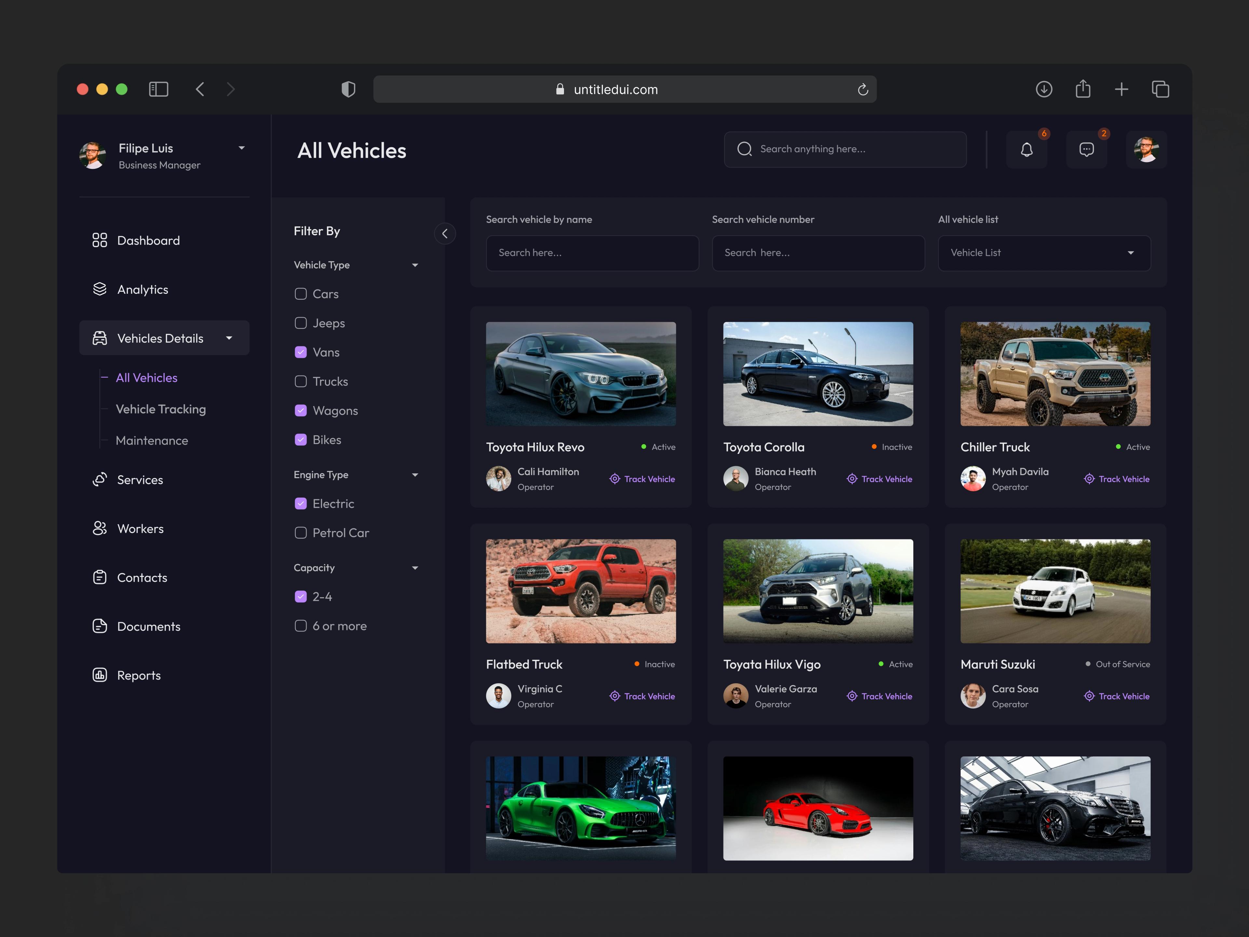Focus the Search vehicle number input
Screen dimensions: 1249x937
click(x=818, y=253)
